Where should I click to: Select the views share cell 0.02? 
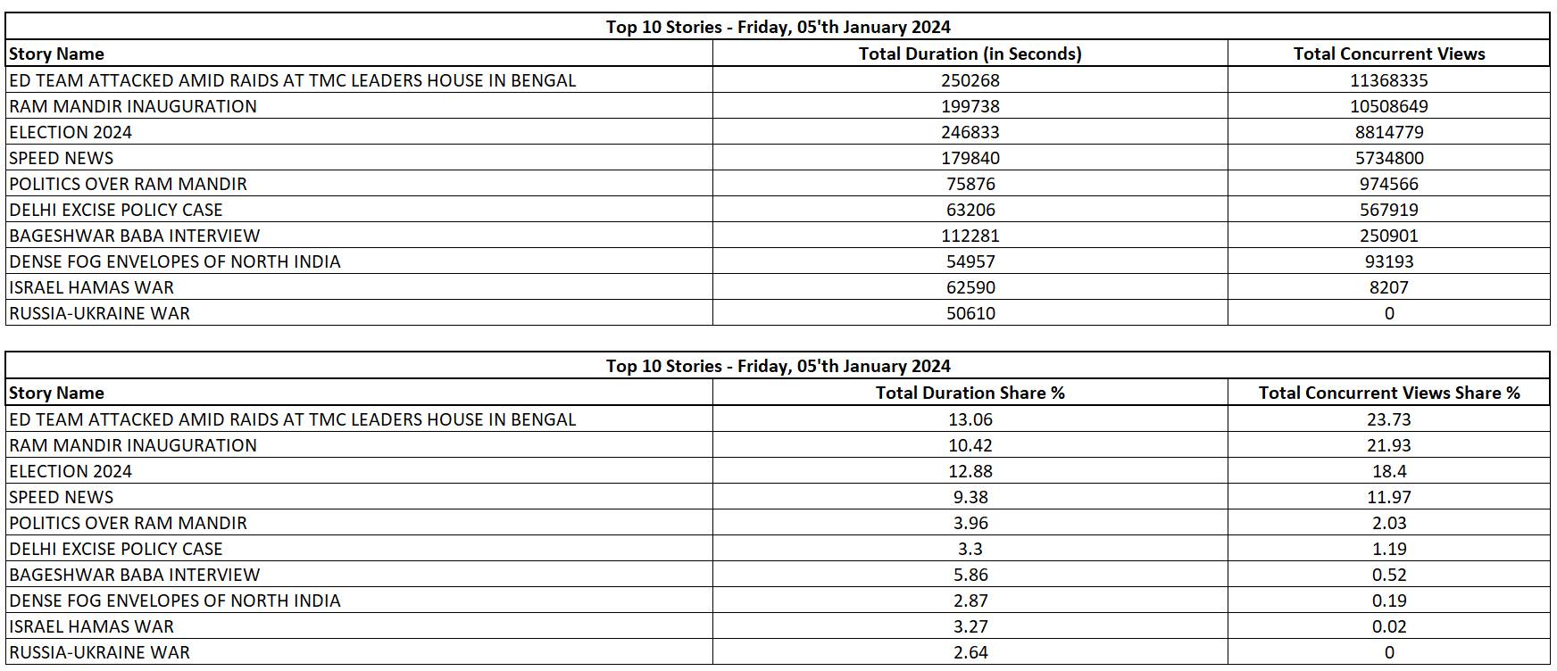tap(1388, 626)
